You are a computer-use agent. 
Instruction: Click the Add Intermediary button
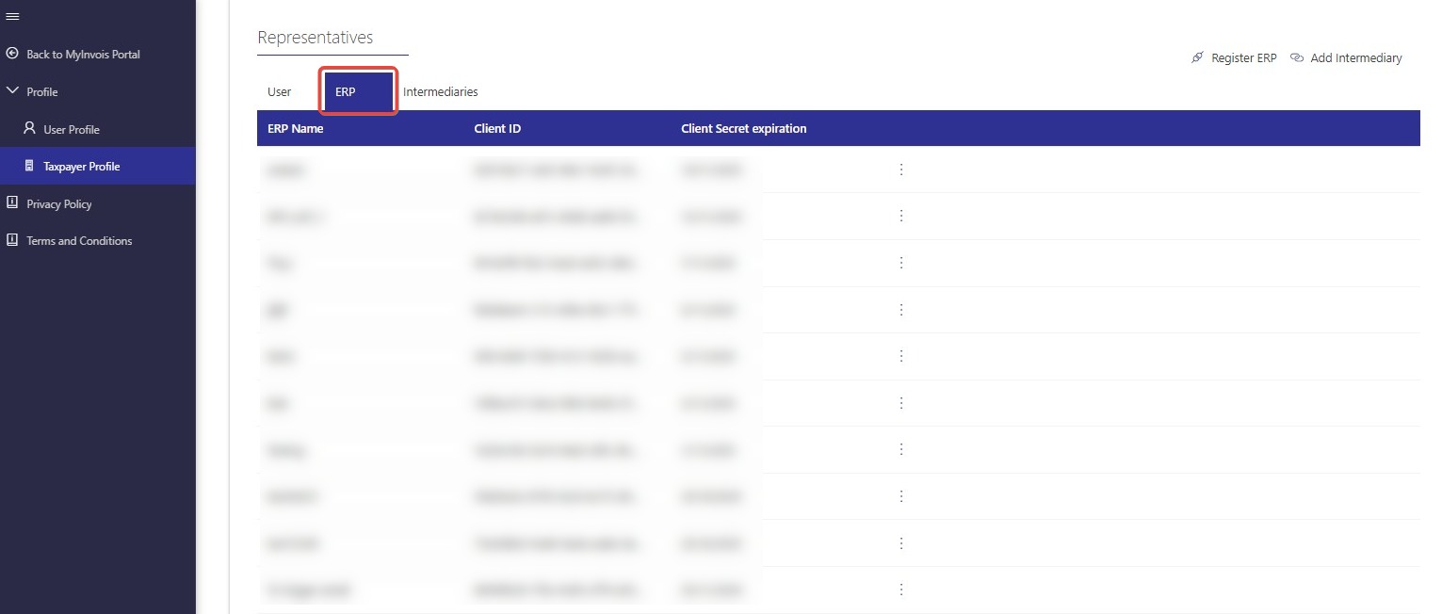click(1346, 58)
